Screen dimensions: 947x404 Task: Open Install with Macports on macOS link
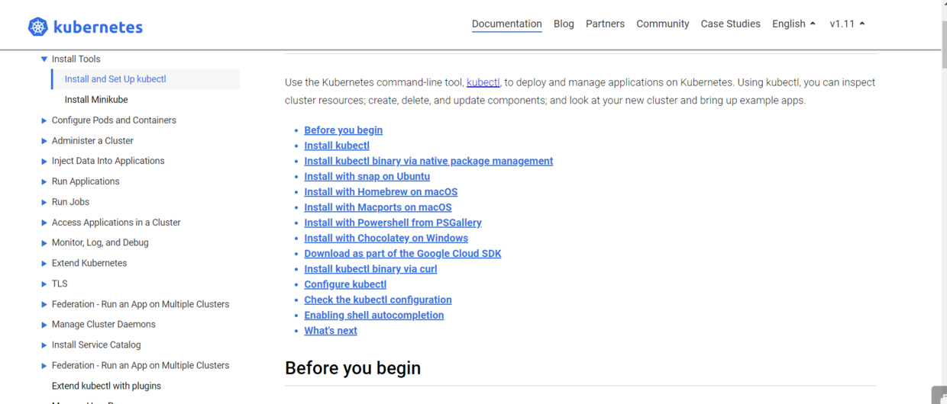click(x=378, y=207)
